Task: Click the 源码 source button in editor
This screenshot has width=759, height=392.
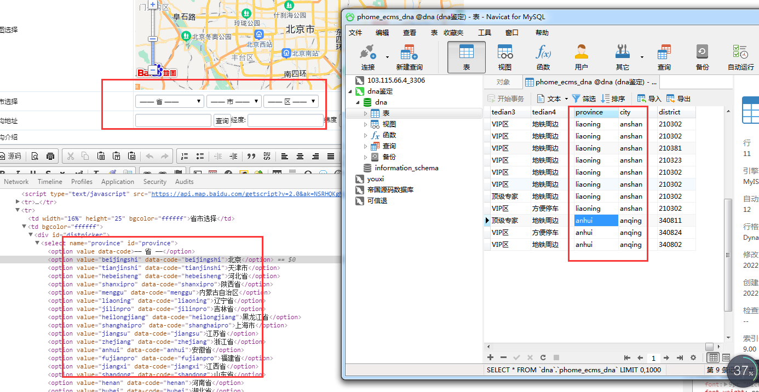Action: (x=10, y=156)
